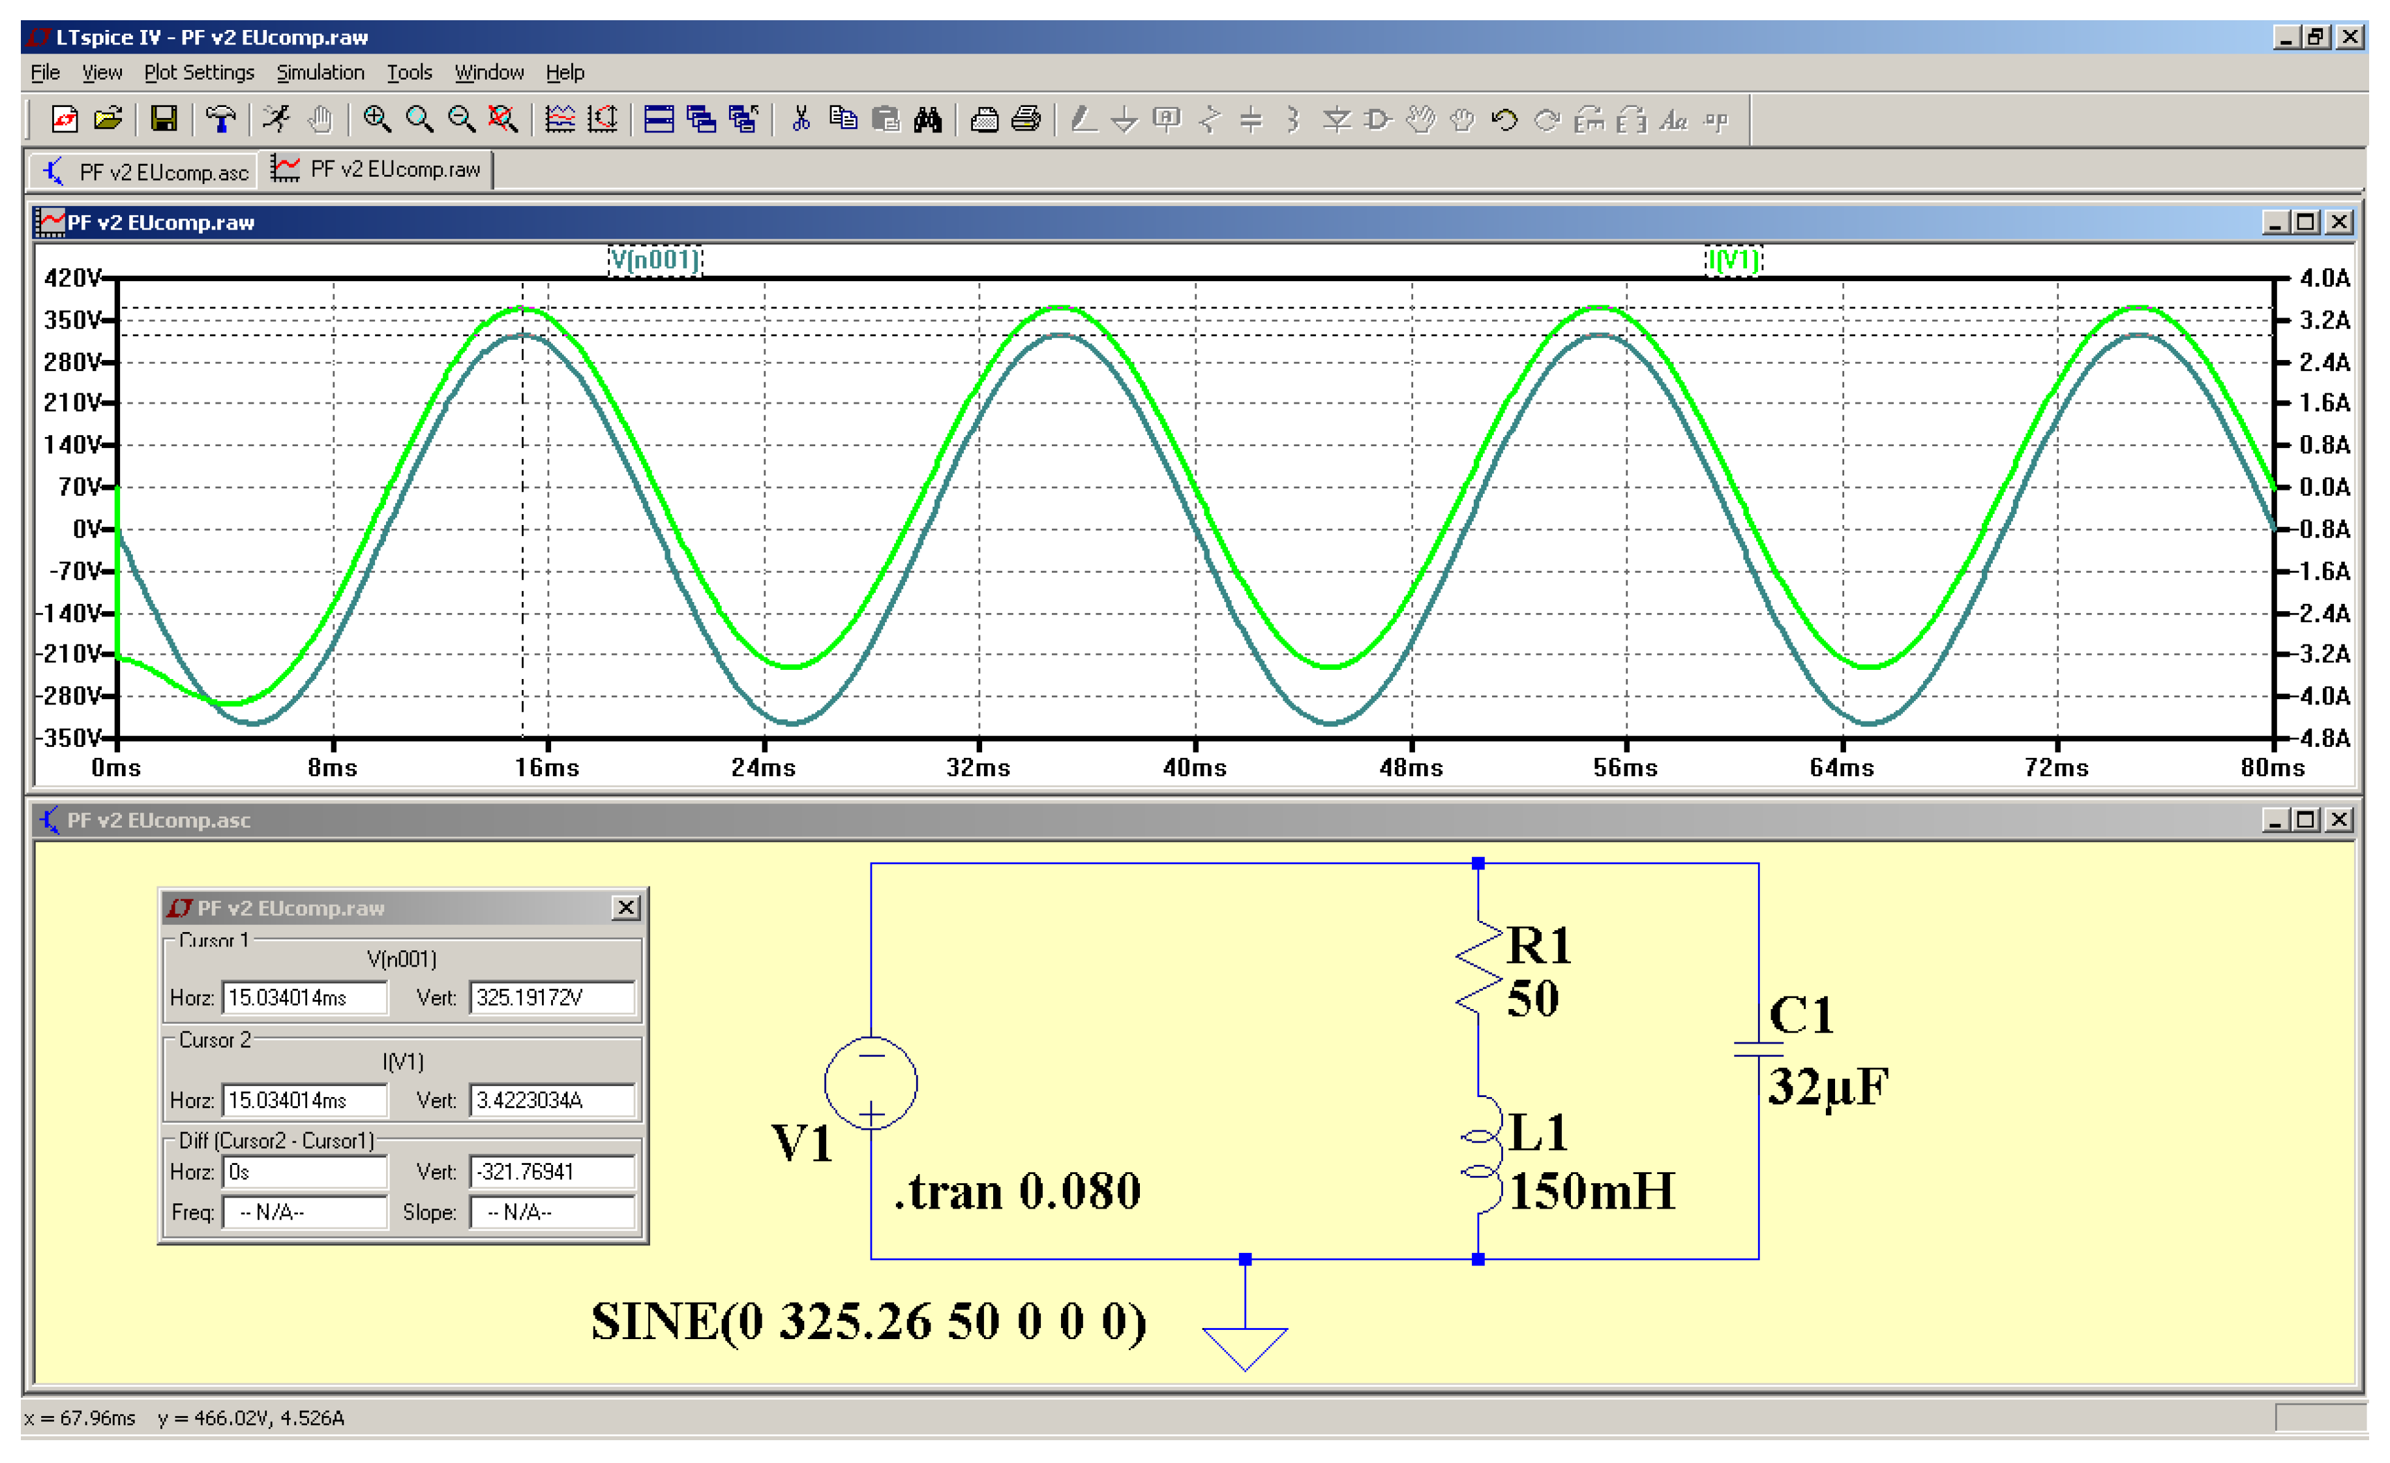Open the Simulation menu

point(320,73)
